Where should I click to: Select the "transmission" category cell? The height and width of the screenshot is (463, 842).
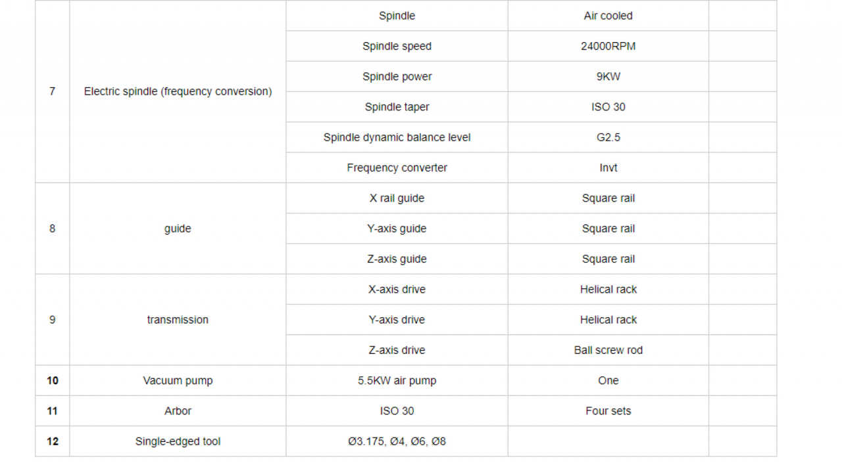tap(178, 320)
